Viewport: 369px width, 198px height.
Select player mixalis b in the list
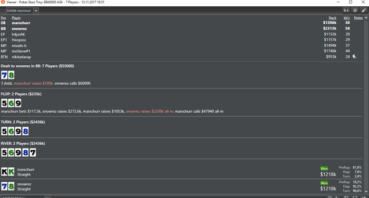[20, 46]
